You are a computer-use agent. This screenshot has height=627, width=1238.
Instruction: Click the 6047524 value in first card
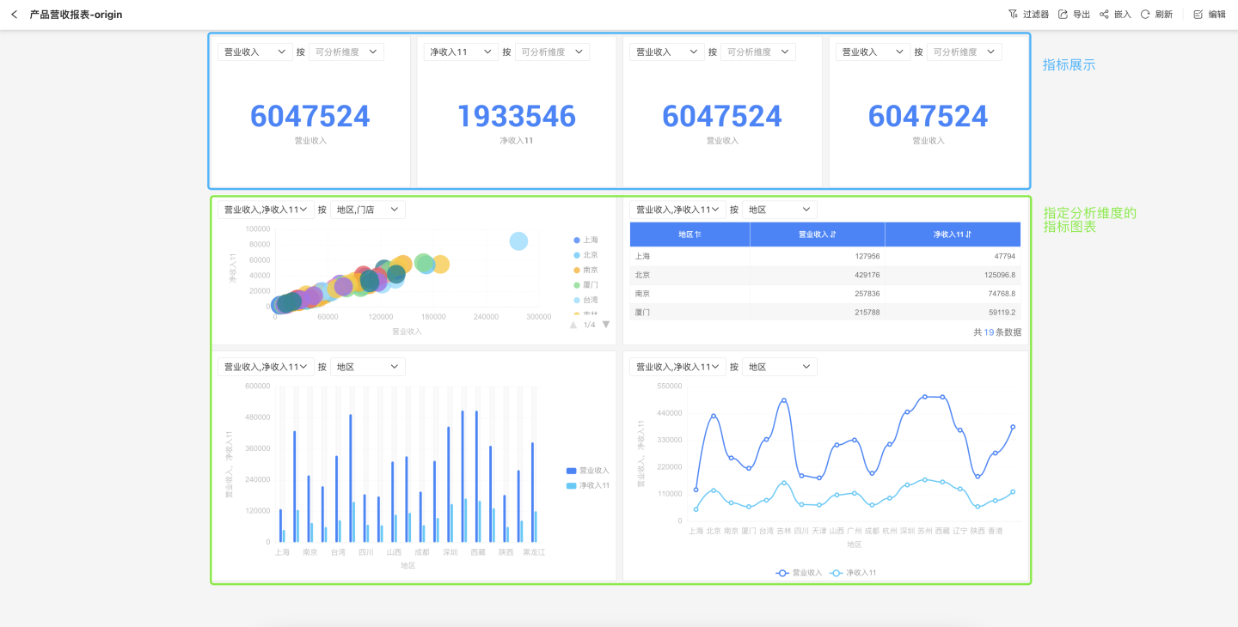click(310, 117)
